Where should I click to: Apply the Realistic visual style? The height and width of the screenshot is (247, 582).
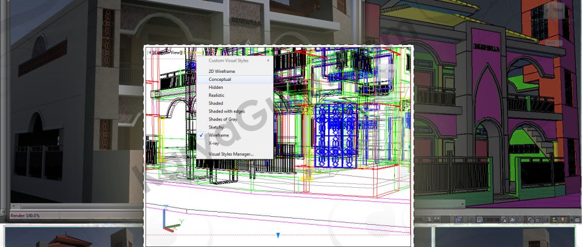click(235, 95)
